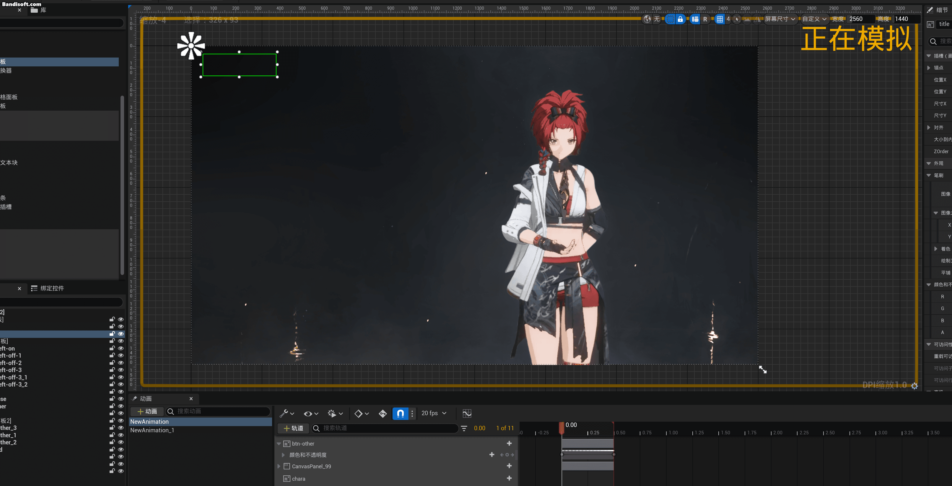Toggle the grid snapping icon in viewport
The width and height of the screenshot is (952, 486).
coord(720,19)
